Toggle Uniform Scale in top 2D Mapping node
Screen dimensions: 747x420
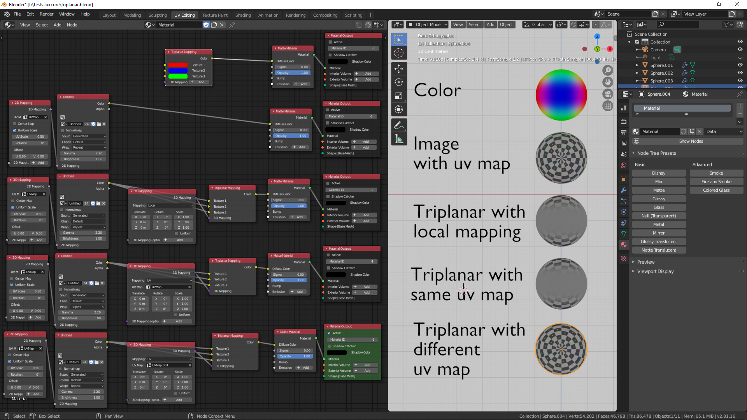14,130
